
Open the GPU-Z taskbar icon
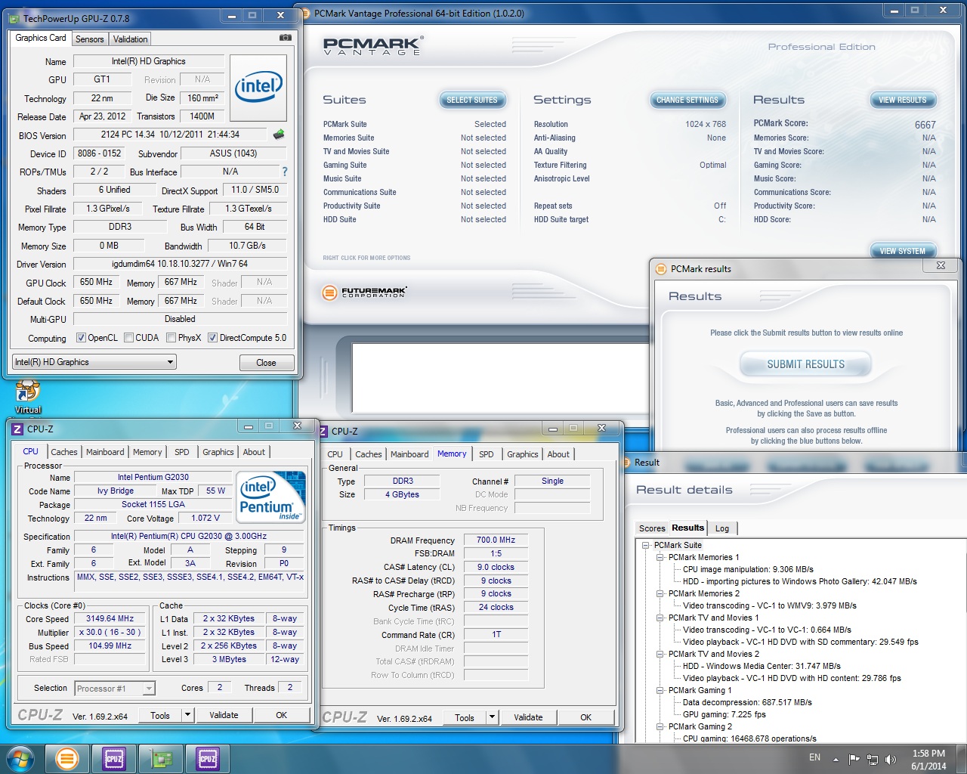tap(161, 758)
